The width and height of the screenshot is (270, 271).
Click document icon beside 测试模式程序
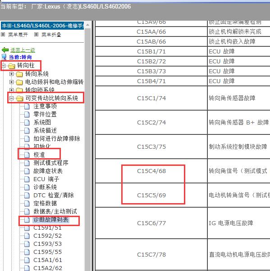(x=27, y=163)
